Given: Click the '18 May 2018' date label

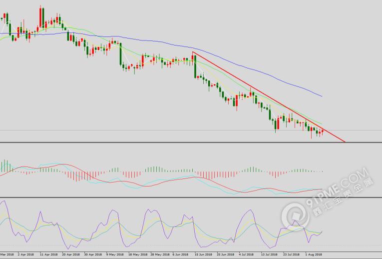Looking at the screenshot, I should [x=138, y=254].
